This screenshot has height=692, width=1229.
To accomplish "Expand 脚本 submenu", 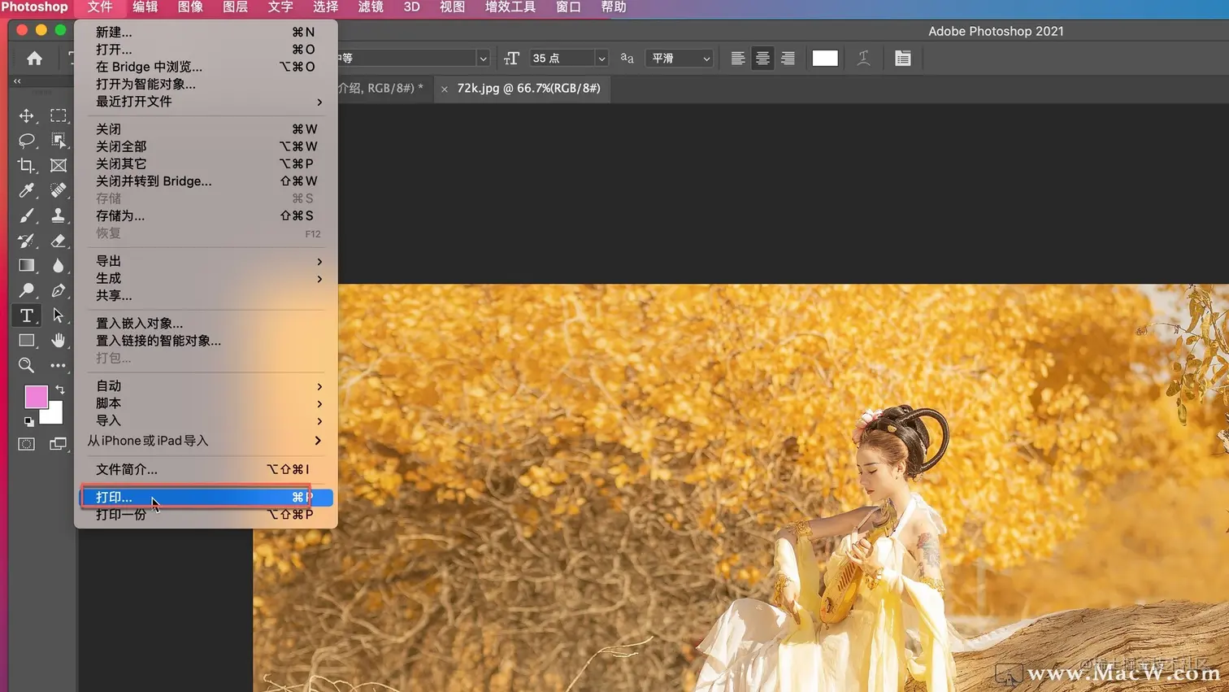I will [x=207, y=403].
